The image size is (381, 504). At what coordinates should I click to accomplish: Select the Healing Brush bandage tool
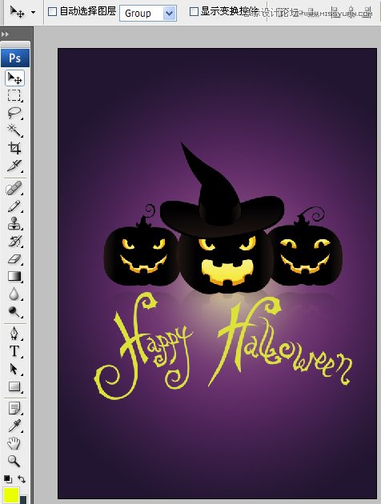(x=14, y=188)
